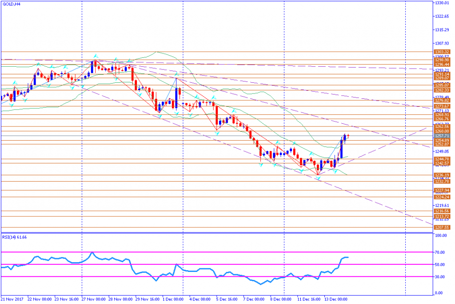This screenshot has width=455, height=304.
Task: Click the GOLD,H4 chart title label
Action: (x=11, y=4)
